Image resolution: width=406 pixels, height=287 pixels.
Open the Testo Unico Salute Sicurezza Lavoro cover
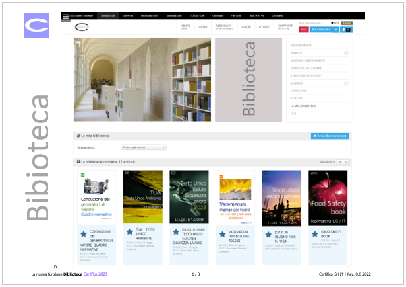[x=189, y=197]
